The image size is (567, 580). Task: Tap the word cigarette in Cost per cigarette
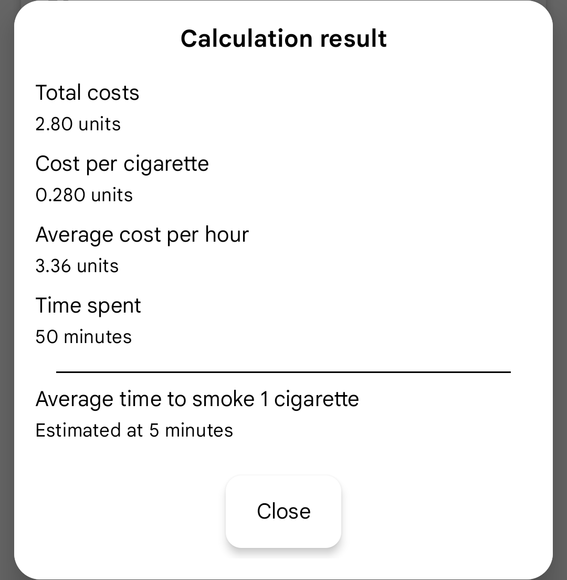(x=166, y=164)
